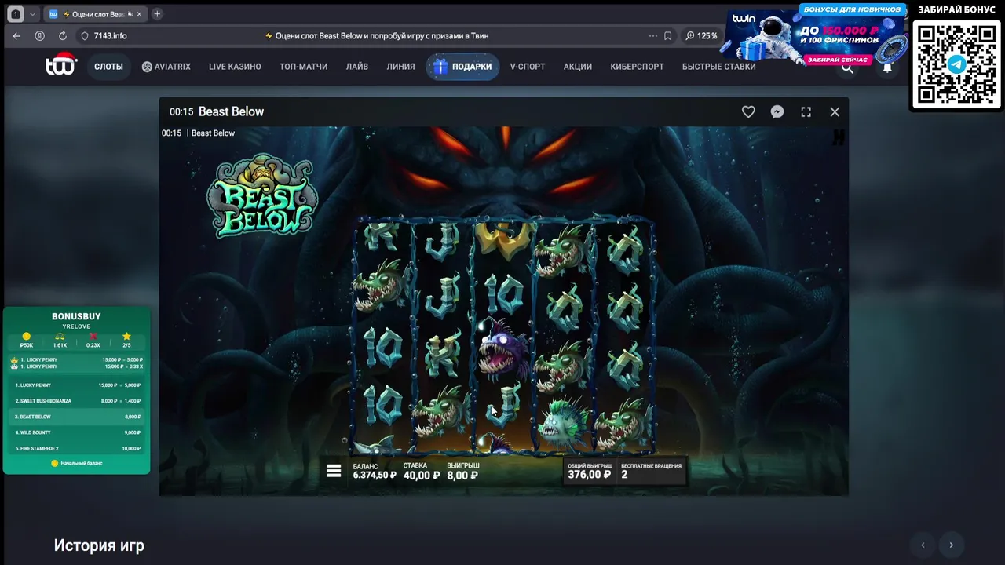Open Yandex home icon in toolbar
1005x565 pixels.
tap(39, 36)
